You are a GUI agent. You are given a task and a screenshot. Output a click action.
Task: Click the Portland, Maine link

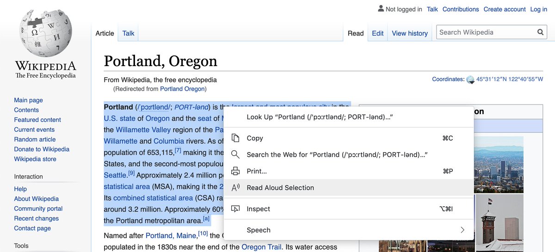tap(172, 235)
